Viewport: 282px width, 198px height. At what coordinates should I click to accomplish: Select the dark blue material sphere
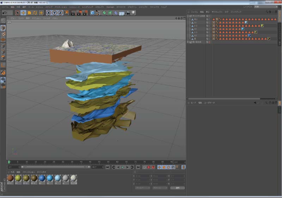click(42, 178)
